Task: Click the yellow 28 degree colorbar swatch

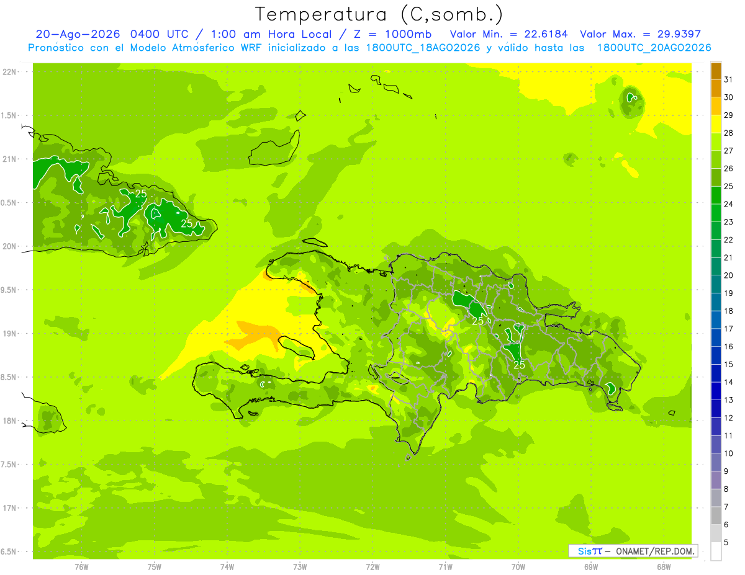Action: pyautogui.click(x=716, y=125)
